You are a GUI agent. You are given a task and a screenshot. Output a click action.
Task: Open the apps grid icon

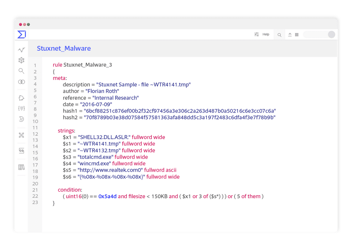tap(297, 34)
